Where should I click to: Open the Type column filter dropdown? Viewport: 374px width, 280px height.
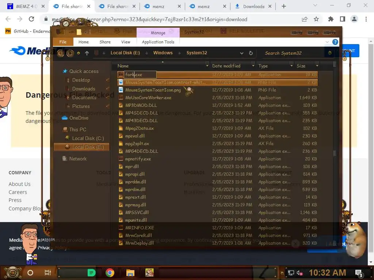pos(291,66)
